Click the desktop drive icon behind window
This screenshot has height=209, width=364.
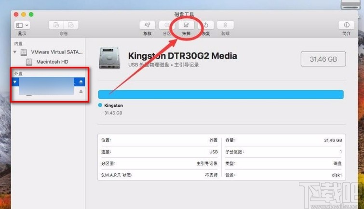(351, 4)
